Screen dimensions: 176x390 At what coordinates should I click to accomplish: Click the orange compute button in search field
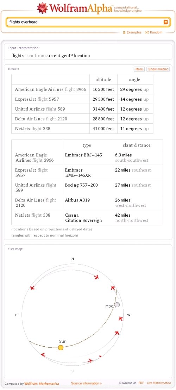pos(165,22)
